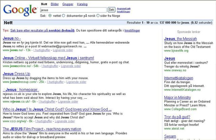The image size is (216, 140).
Task: Open Lignende sider for jesusonline.no
Action: point(71,66)
